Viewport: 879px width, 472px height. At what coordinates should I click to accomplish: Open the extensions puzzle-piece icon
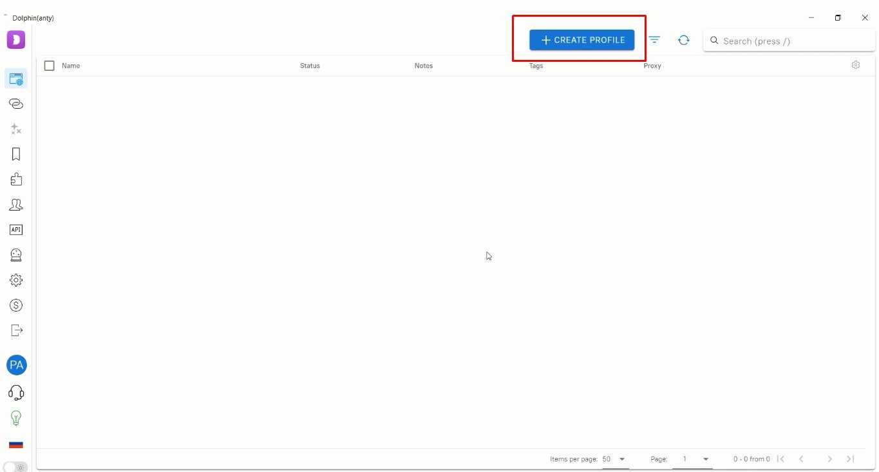click(16, 180)
